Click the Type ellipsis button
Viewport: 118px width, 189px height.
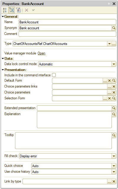coord(114,44)
